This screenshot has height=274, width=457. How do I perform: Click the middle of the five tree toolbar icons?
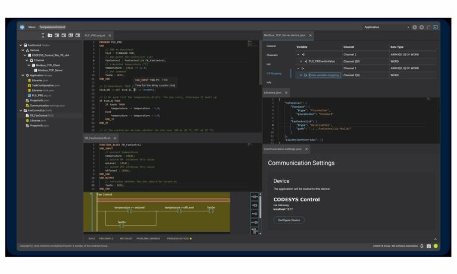(x=64, y=35)
